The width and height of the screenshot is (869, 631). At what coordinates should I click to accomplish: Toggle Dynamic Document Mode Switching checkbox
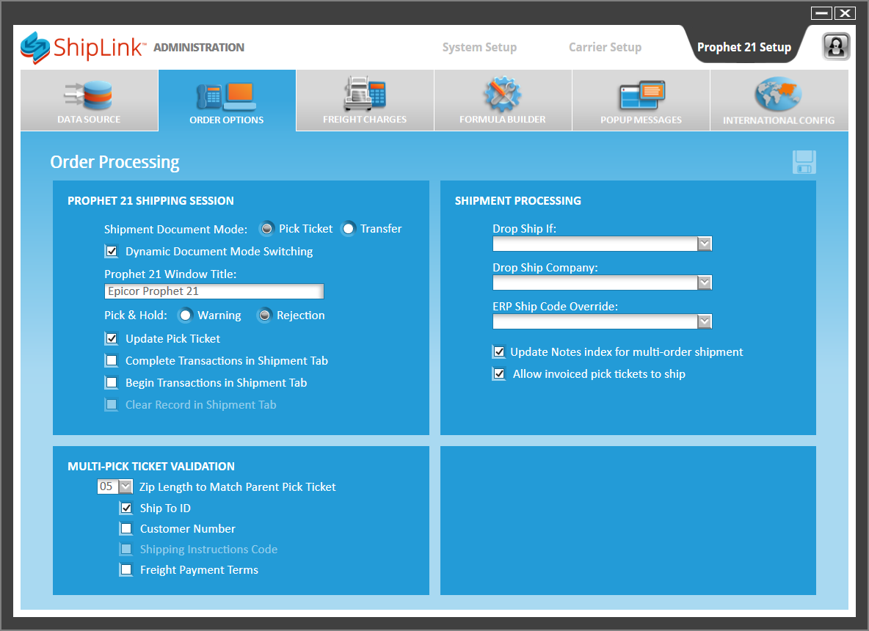click(112, 252)
